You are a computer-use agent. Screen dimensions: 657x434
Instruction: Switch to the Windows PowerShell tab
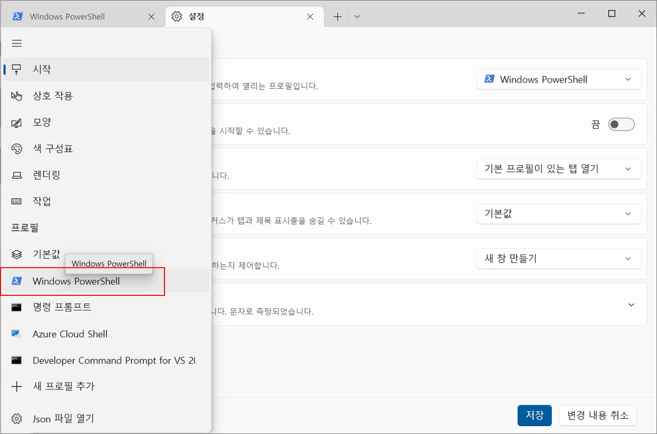68,17
